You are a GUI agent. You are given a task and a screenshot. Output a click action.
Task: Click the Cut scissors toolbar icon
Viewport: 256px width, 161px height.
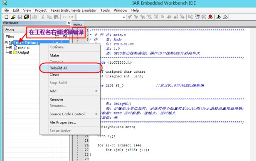43,17
